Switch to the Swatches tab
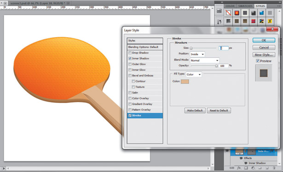Viewport: 283px width, 172px height. (245, 6)
